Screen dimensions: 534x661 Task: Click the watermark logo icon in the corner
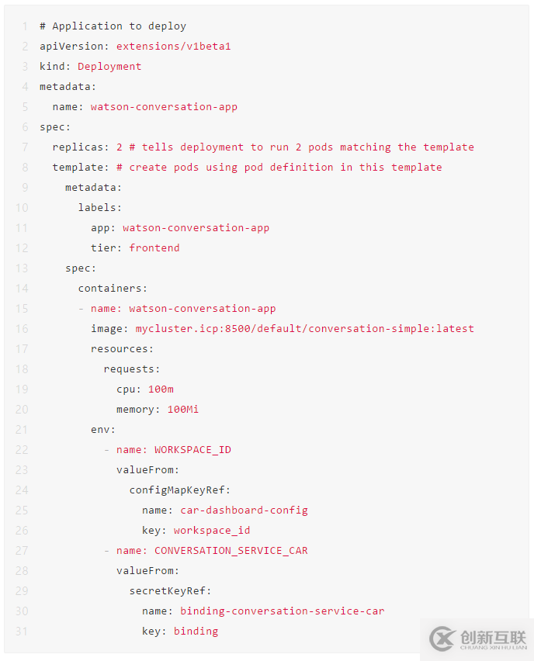[x=443, y=639]
